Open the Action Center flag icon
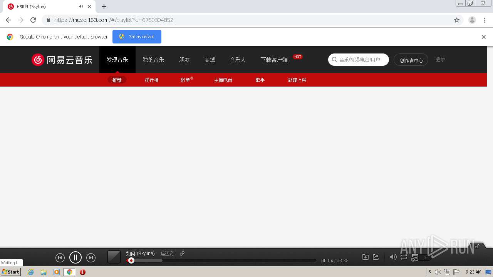This screenshot has width=493, height=277. [457, 272]
